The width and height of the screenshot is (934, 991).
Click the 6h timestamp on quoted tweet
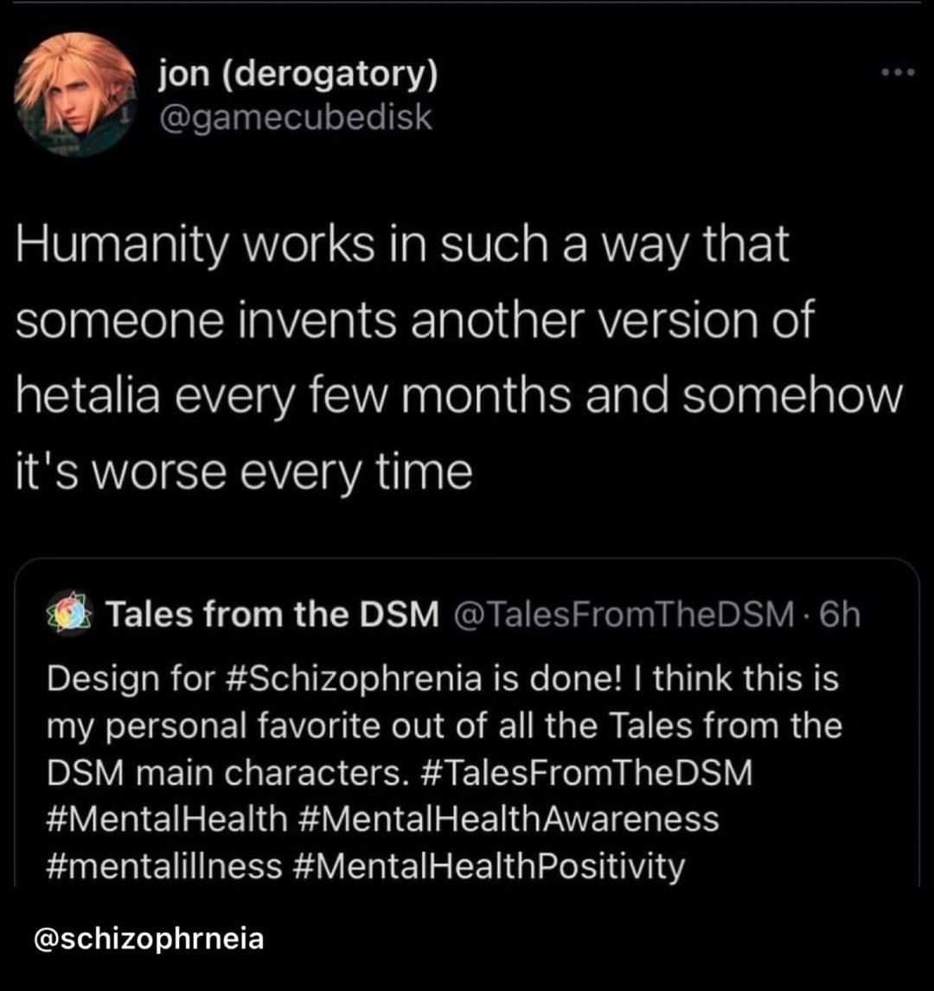pos(839,615)
